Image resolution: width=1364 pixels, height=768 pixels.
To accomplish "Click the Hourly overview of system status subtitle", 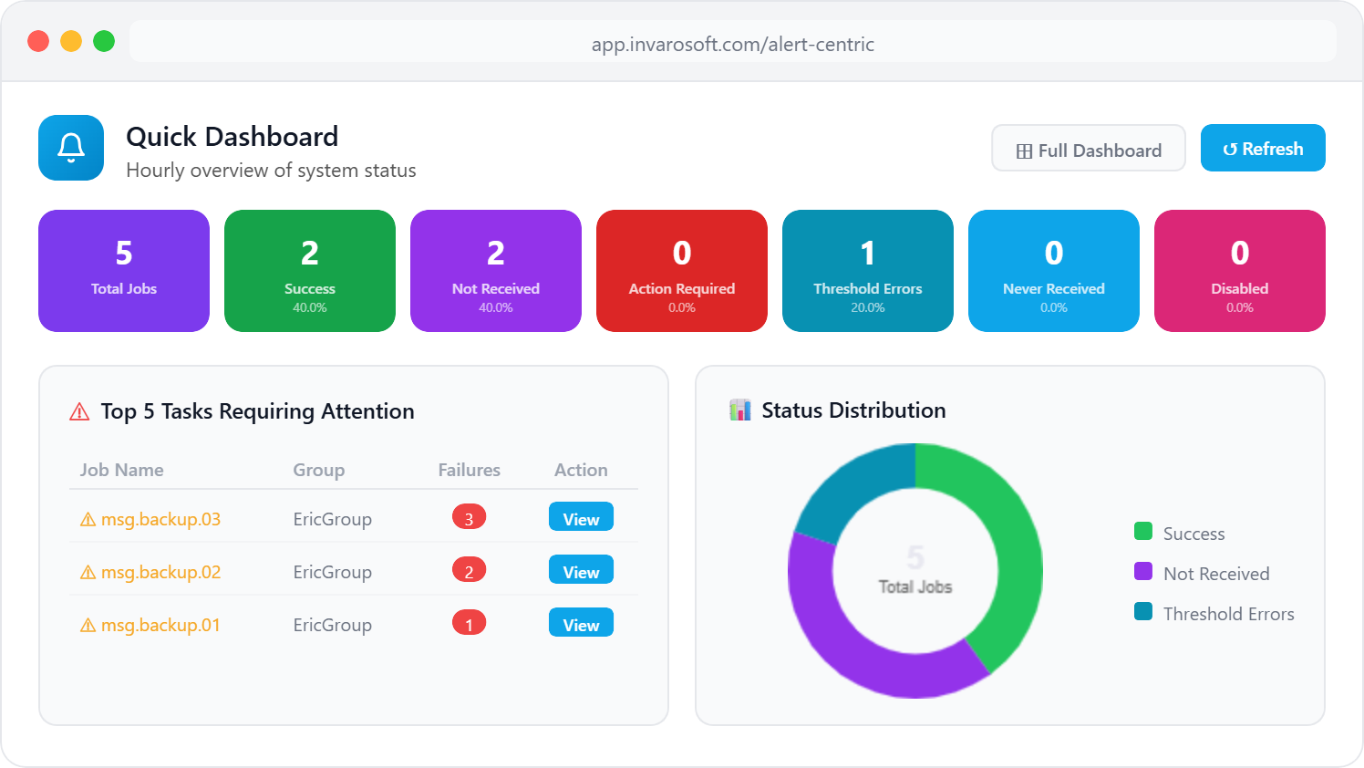I will [x=271, y=171].
